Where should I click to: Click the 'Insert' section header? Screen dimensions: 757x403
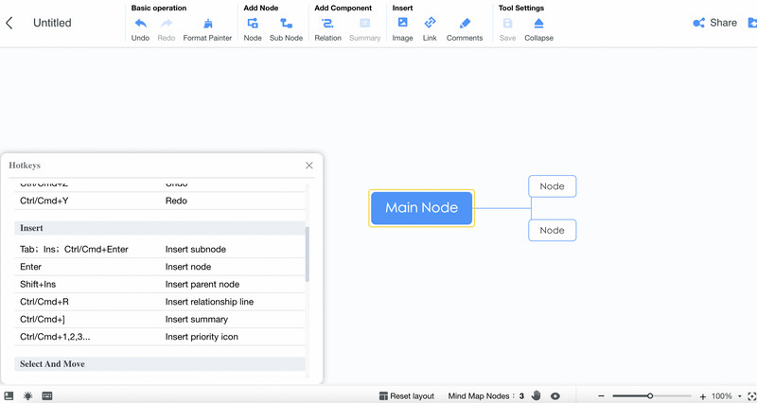point(160,228)
